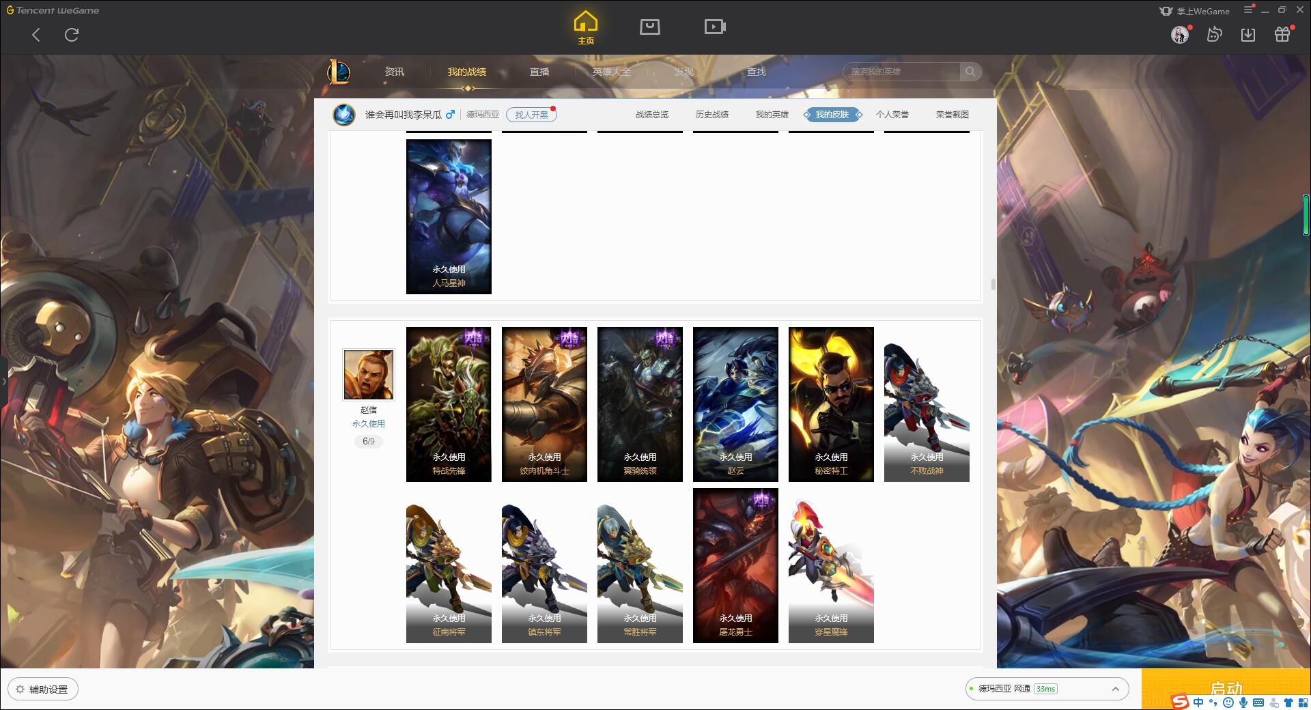Open the 常胜将军 skin card
This screenshot has width=1311, height=710.
(640, 565)
